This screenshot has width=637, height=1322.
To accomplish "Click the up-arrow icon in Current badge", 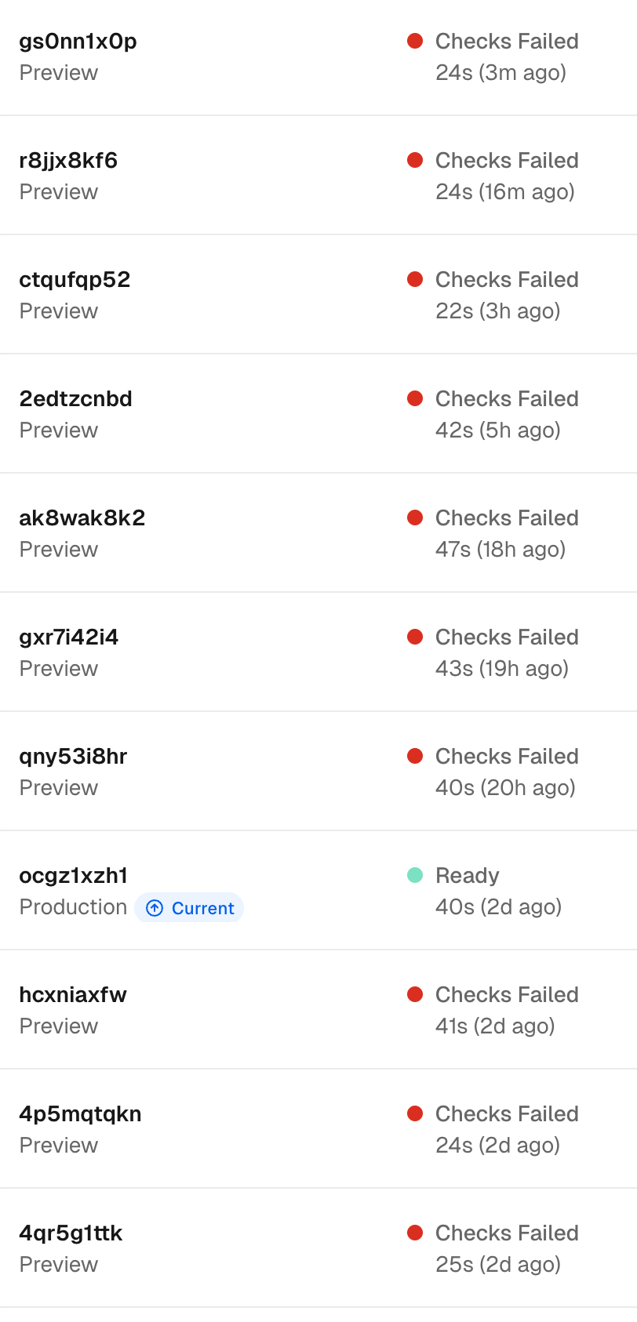I will click(x=155, y=908).
